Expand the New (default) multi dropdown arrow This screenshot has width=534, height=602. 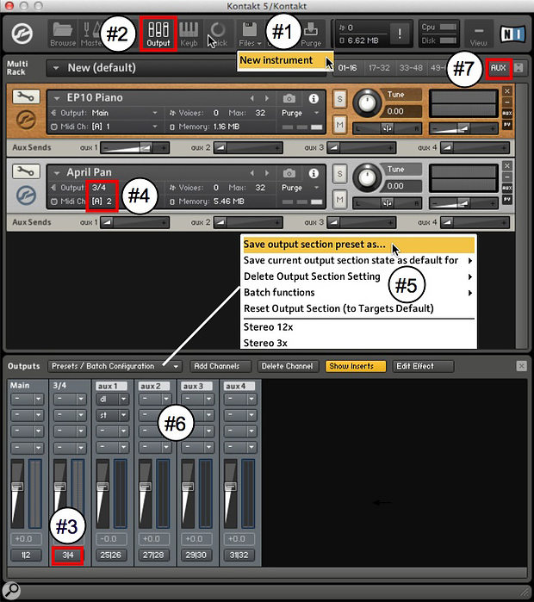56,68
